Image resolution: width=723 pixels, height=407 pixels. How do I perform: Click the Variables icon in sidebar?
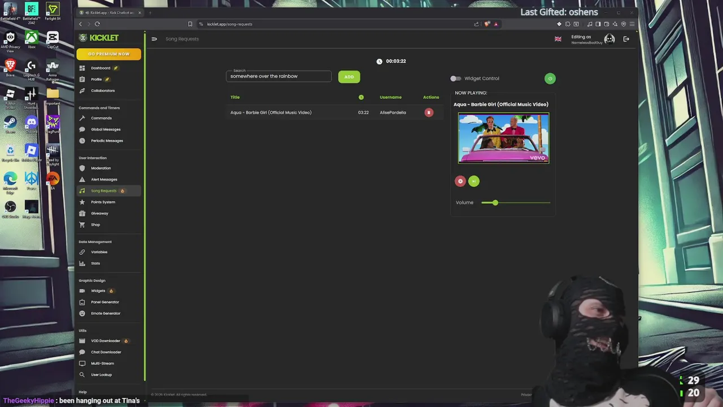pos(82,252)
